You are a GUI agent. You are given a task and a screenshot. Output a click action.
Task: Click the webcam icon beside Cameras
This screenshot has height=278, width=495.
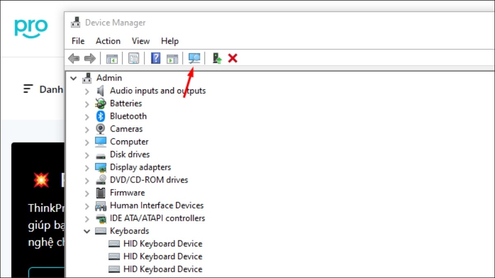tap(100, 129)
